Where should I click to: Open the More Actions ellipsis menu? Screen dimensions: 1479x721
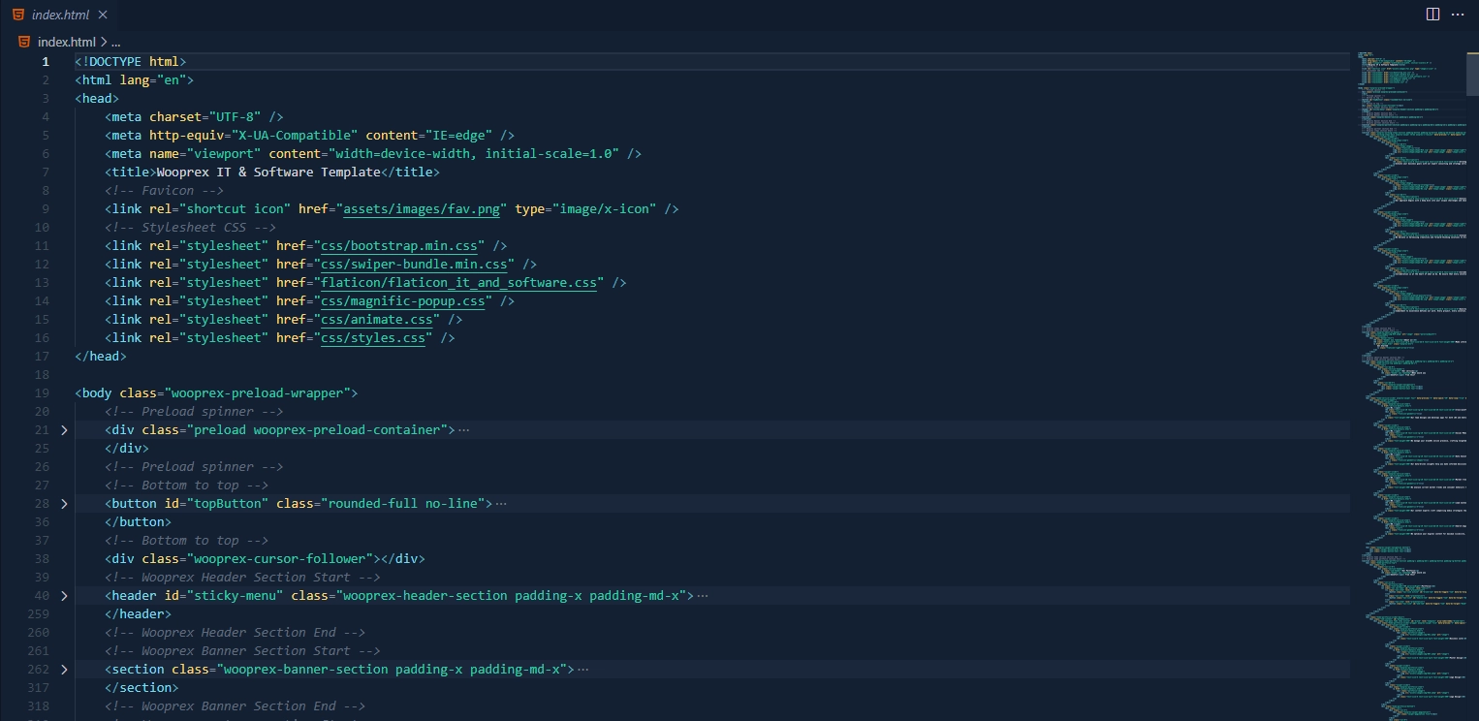(1459, 14)
